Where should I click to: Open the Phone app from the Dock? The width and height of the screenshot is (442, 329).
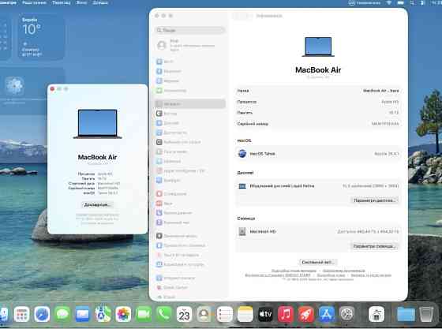pyautogui.click(x=164, y=314)
